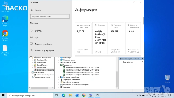The height and width of the screenshot is (98, 174).
Task: Open the Windows Start menu
Action: (x=3, y=95)
